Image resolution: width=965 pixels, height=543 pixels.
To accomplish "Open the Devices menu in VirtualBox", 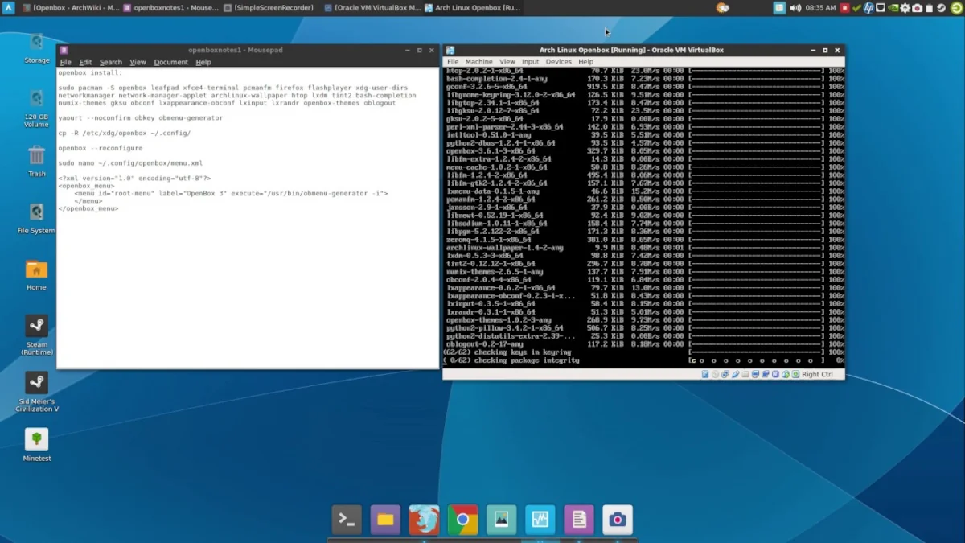I will [558, 61].
